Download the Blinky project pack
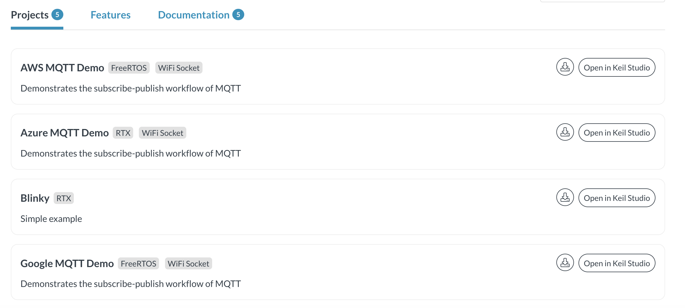 [x=565, y=197]
